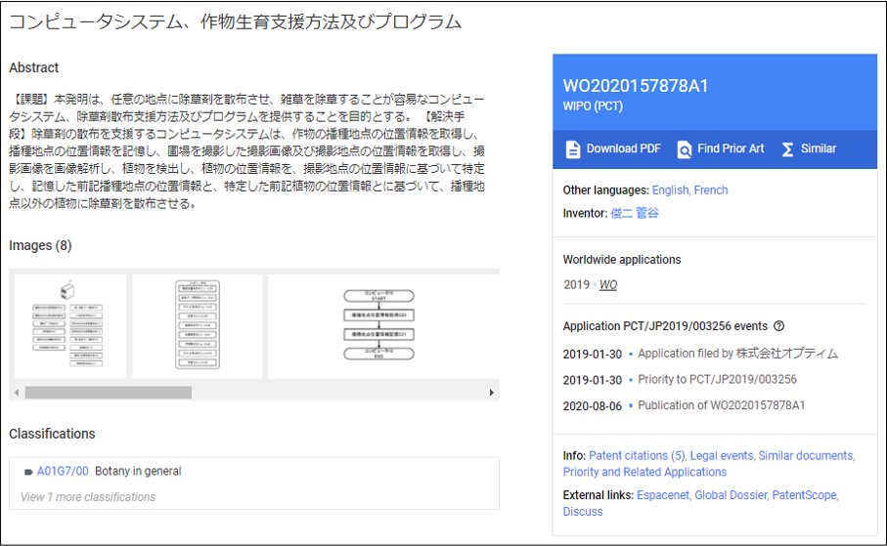887x546 pixels.
Task: Open the PatentScope external link
Action: pos(804,495)
